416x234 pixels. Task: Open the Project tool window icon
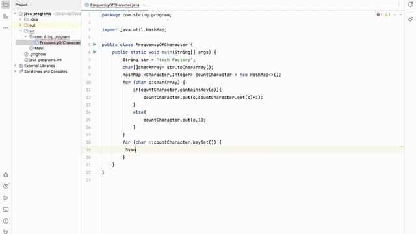pos(6,5)
